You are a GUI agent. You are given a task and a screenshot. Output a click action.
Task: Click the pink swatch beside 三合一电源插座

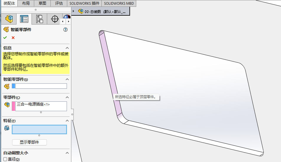(x=13, y=106)
